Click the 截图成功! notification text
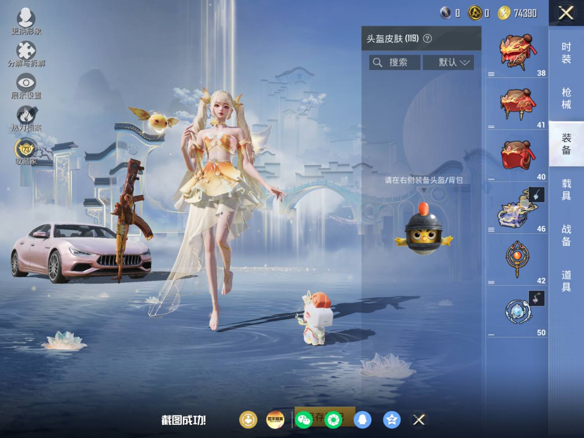 (184, 420)
